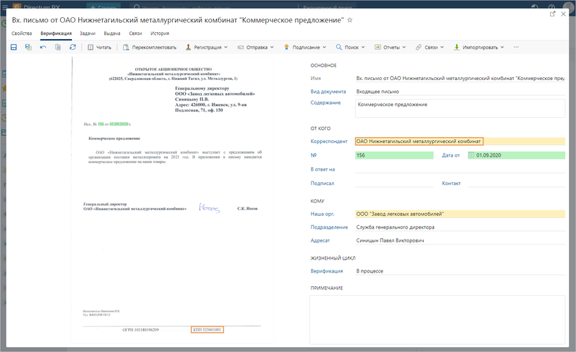Click the Refresh icon in the toolbar
This screenshot has width=576, height=352.
pos(73,47)
